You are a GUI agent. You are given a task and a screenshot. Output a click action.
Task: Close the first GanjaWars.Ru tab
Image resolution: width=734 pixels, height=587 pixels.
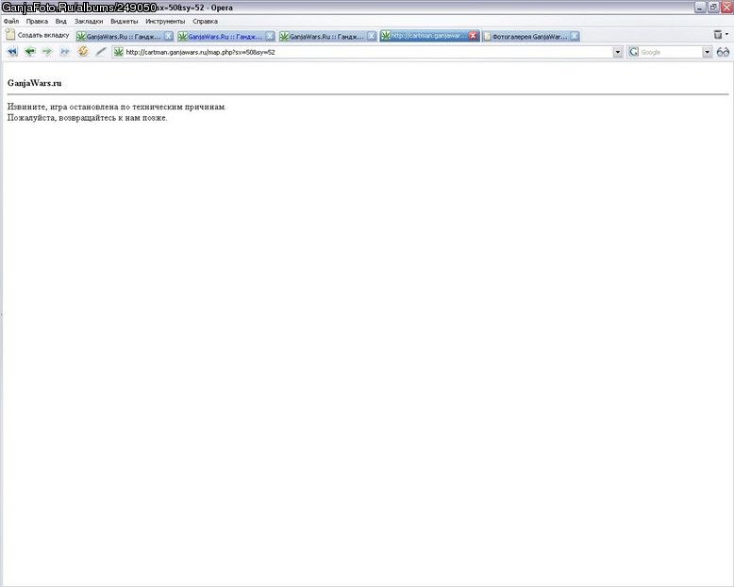(x=169, y=36)
